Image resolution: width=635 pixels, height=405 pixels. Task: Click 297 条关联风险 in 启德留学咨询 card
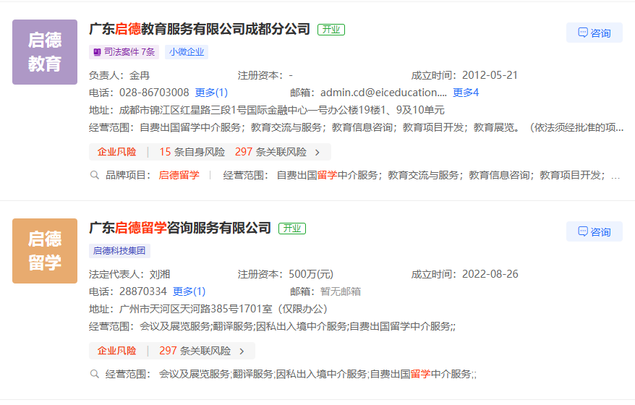(x=195, y=351)
